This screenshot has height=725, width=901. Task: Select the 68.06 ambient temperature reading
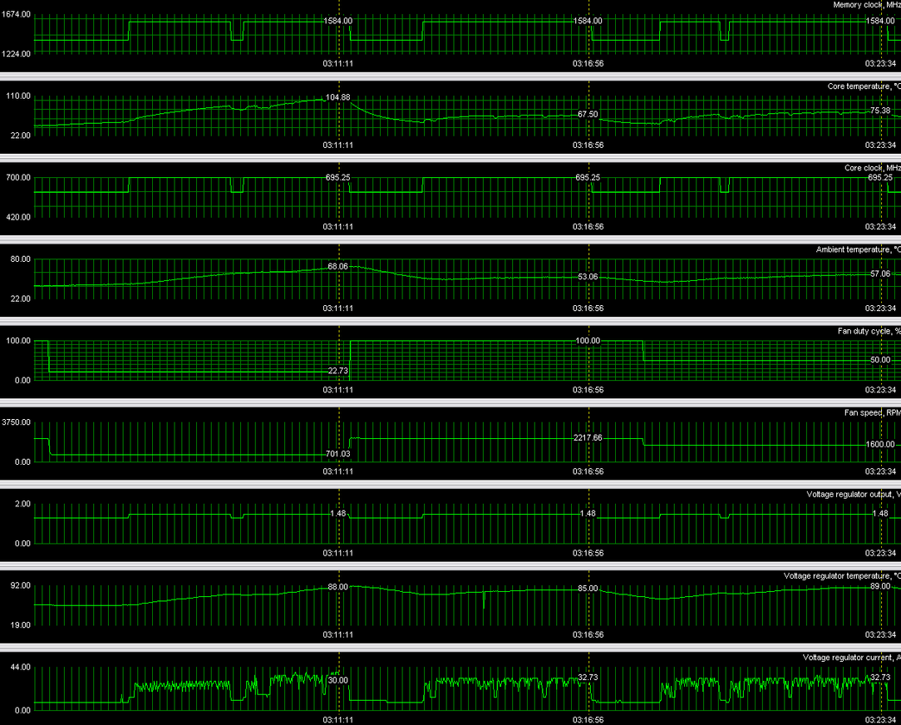click(x=337, y=267)
